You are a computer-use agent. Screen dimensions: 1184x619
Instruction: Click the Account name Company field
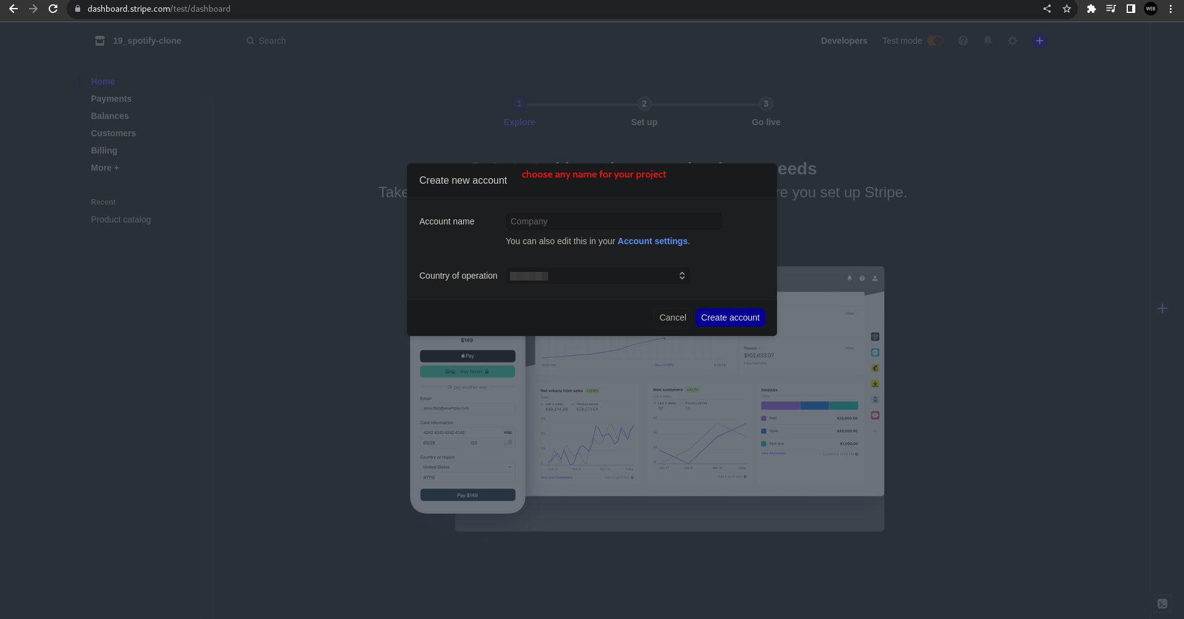[614, 221]
